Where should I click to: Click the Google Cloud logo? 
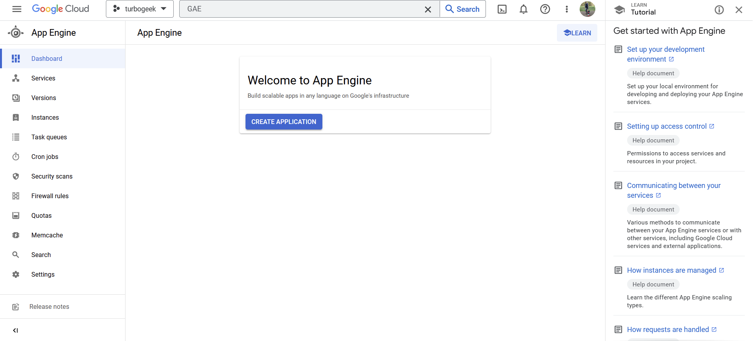click(x=60, y=9)
